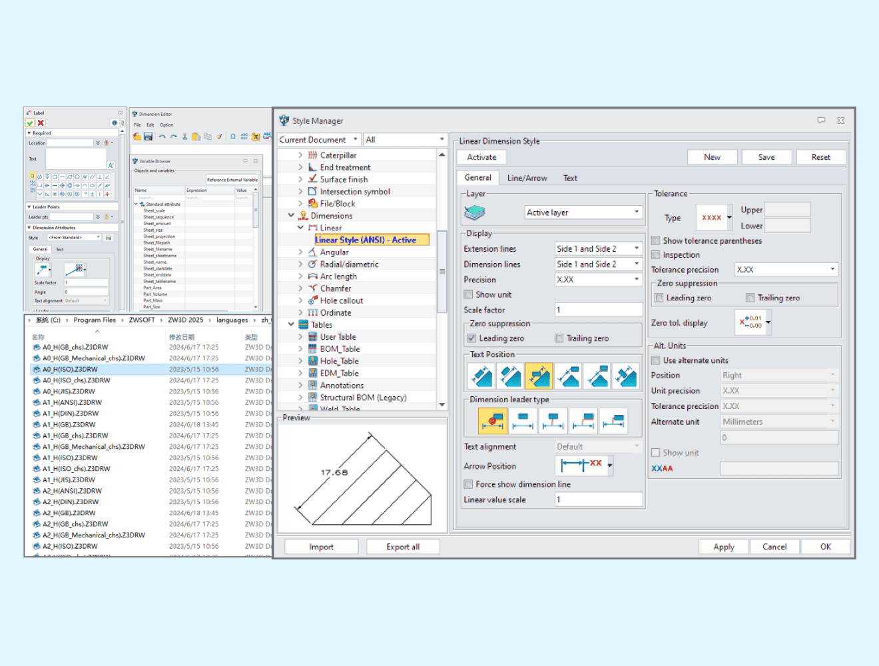Click the last Dimension leader type icon
879x666 pixels.
[x=613, y=421]
